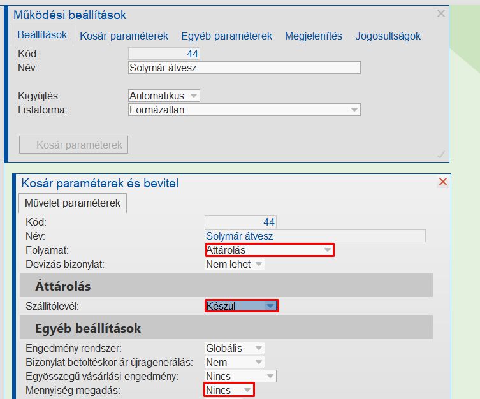Expand the Szállítólevél dropdown showing Készül
This screenshot has height=399, width=480.
pyautogui.click(x=271, y=306)
